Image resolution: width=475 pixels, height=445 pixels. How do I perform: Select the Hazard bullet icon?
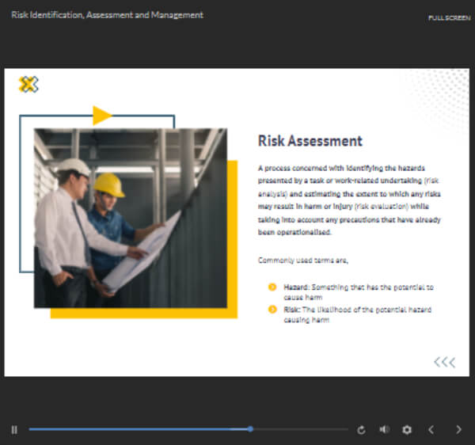(x=272, y=287)
